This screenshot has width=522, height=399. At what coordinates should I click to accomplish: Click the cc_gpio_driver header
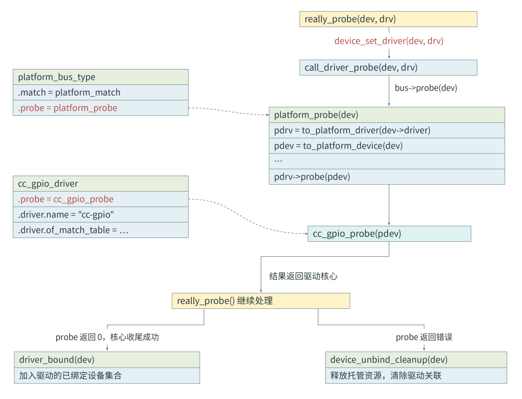click(101, 184)
